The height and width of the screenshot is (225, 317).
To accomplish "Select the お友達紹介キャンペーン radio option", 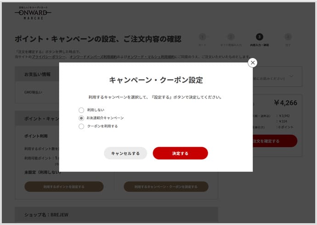I will (x=81, y=118).
